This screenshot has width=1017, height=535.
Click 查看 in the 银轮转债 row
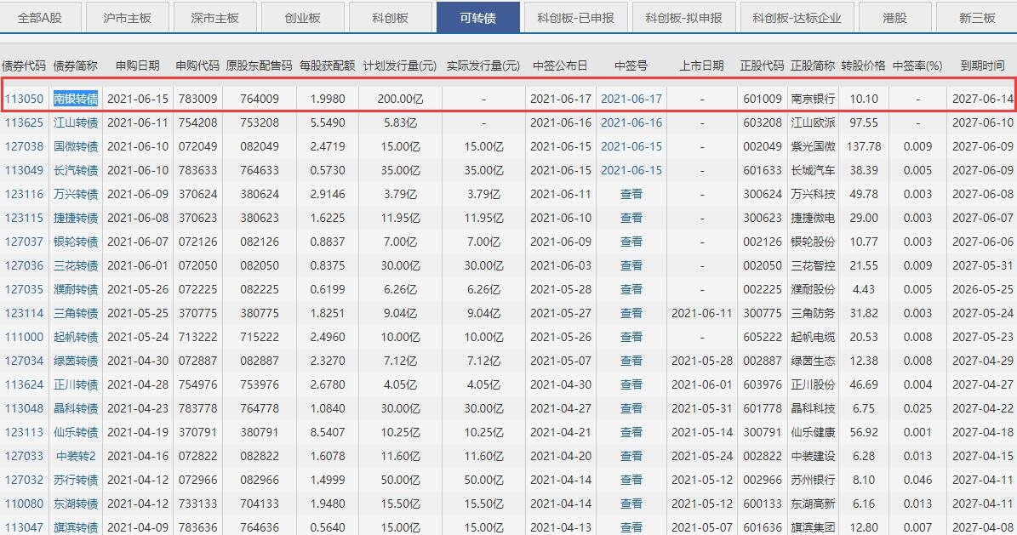click(x=631, y=242)
